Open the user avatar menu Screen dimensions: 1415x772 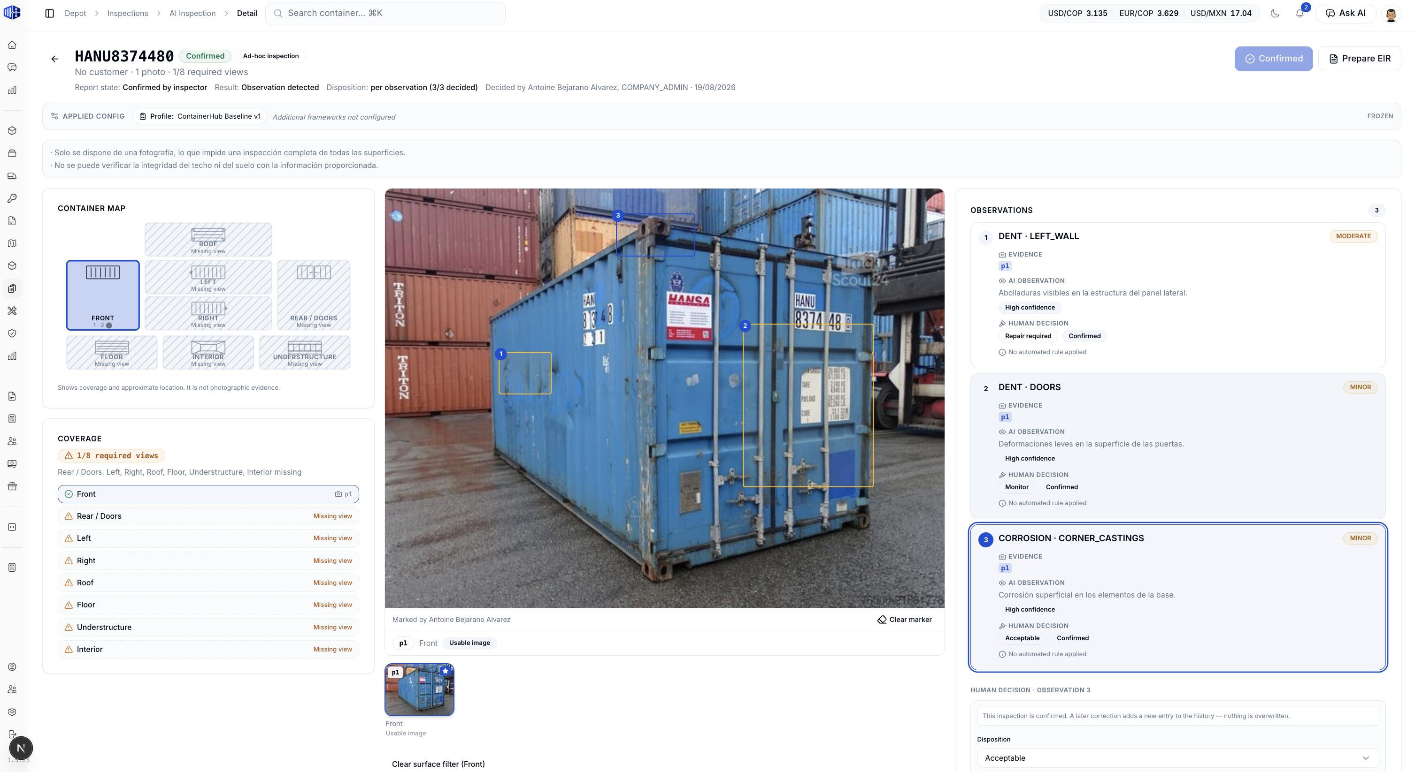1391,13
